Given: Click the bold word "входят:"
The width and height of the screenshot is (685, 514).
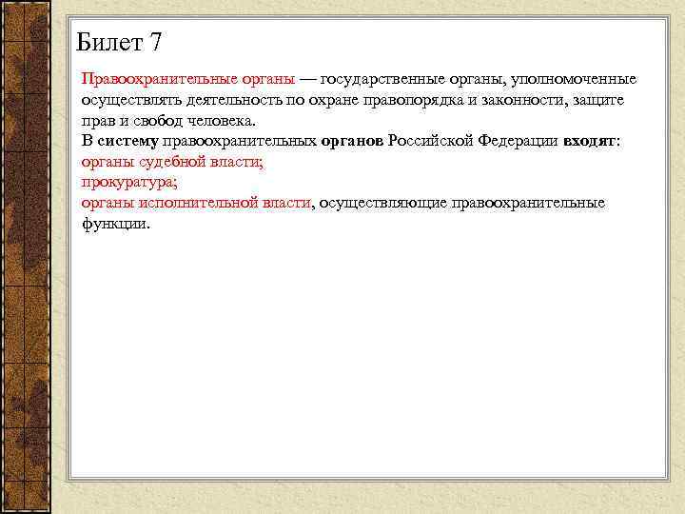Looking at the screenshot, I should [x=592, y=142].
